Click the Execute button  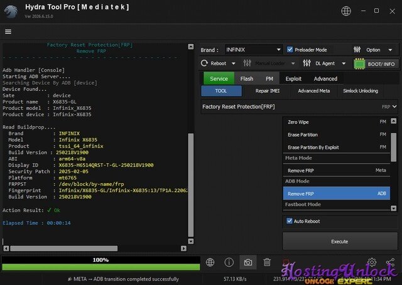point(340,242)
